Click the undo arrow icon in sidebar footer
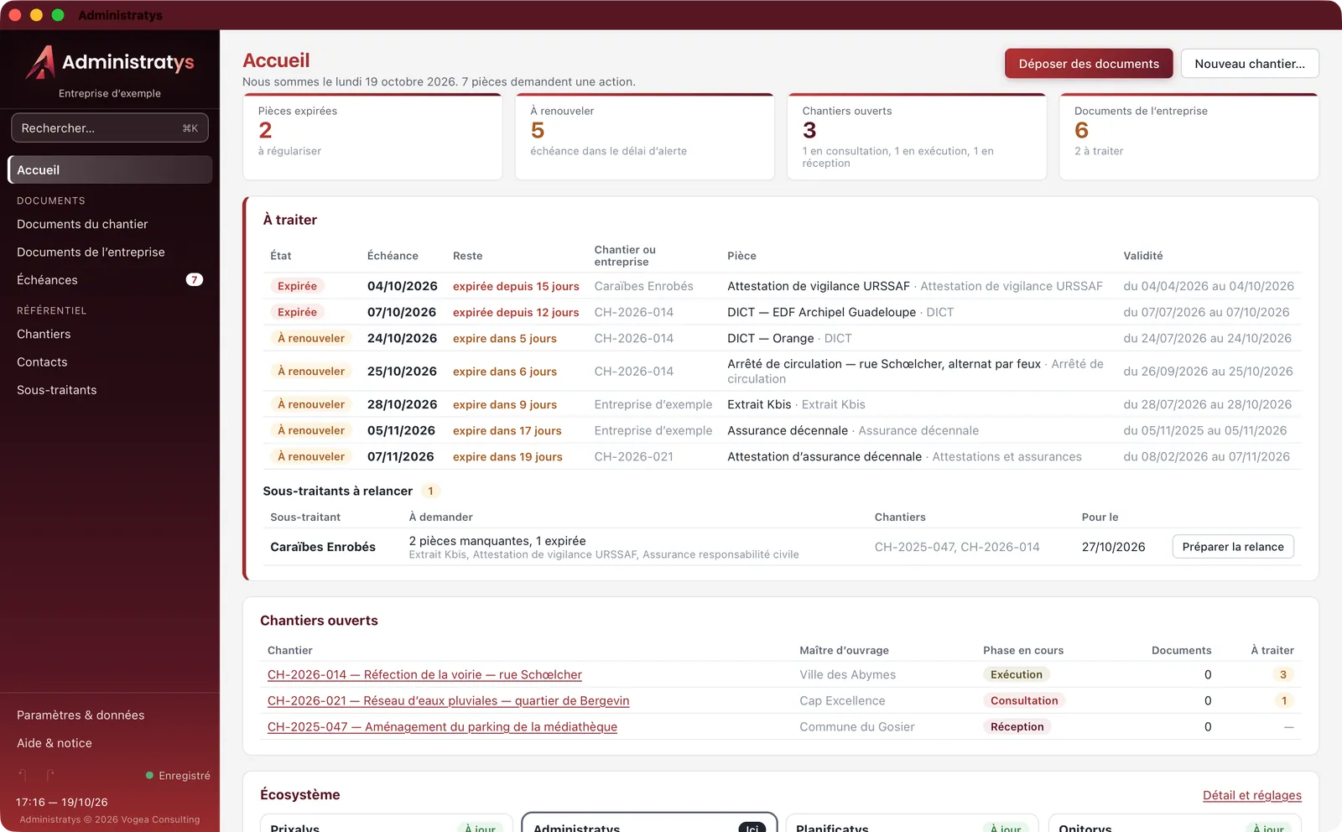The image size is (1342, 832). pyautogui.click(x=23, y=775)
